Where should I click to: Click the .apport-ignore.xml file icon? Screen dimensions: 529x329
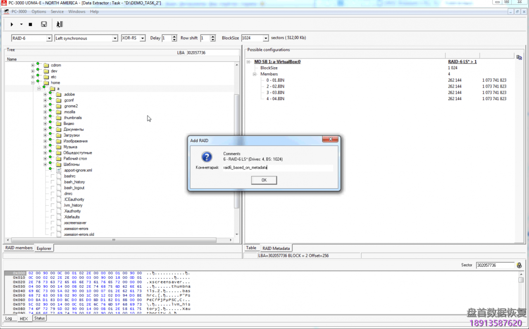tap(58, 170)
